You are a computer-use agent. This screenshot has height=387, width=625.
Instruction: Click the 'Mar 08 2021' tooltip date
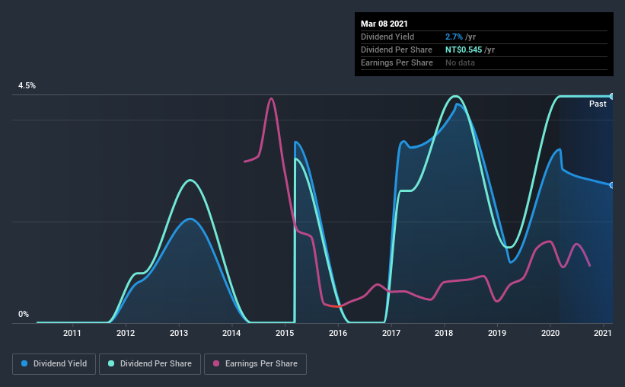pos(384,24)
